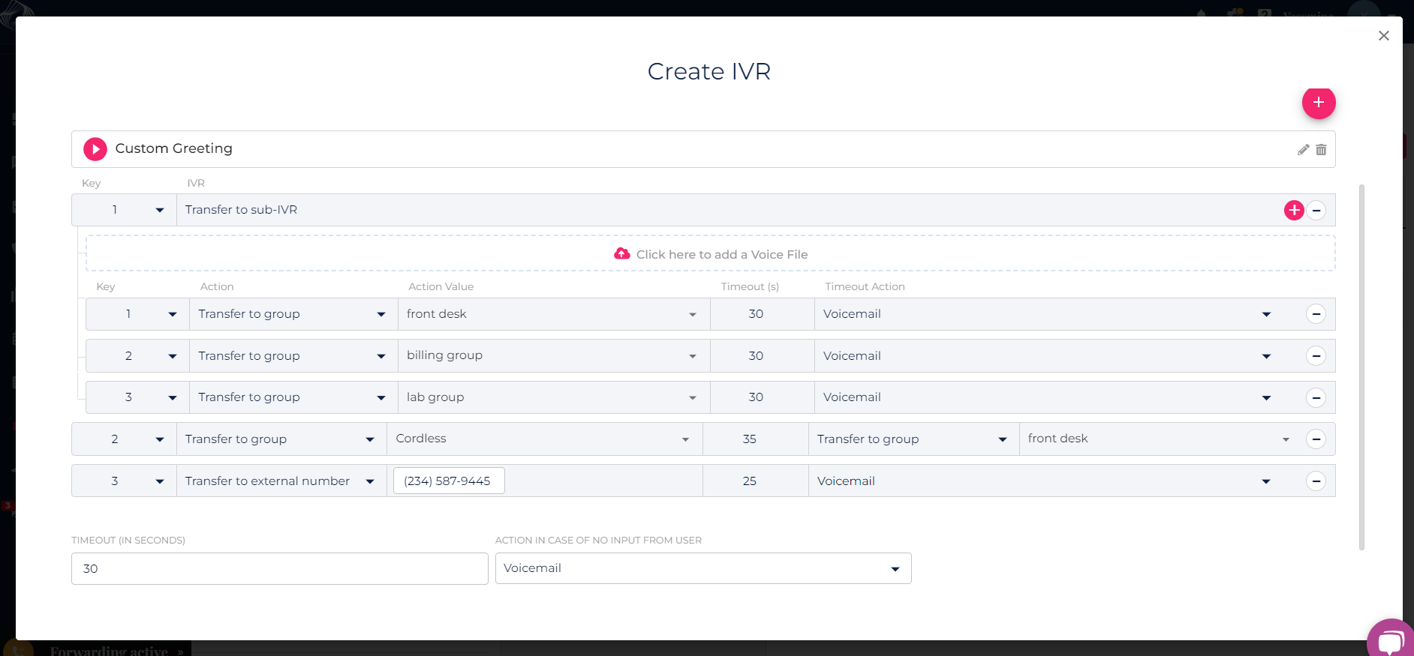The height and width of the screenshot is (656, 1414).
Task: Click here to add a Voice File
Action: click(x=721, y=255)
